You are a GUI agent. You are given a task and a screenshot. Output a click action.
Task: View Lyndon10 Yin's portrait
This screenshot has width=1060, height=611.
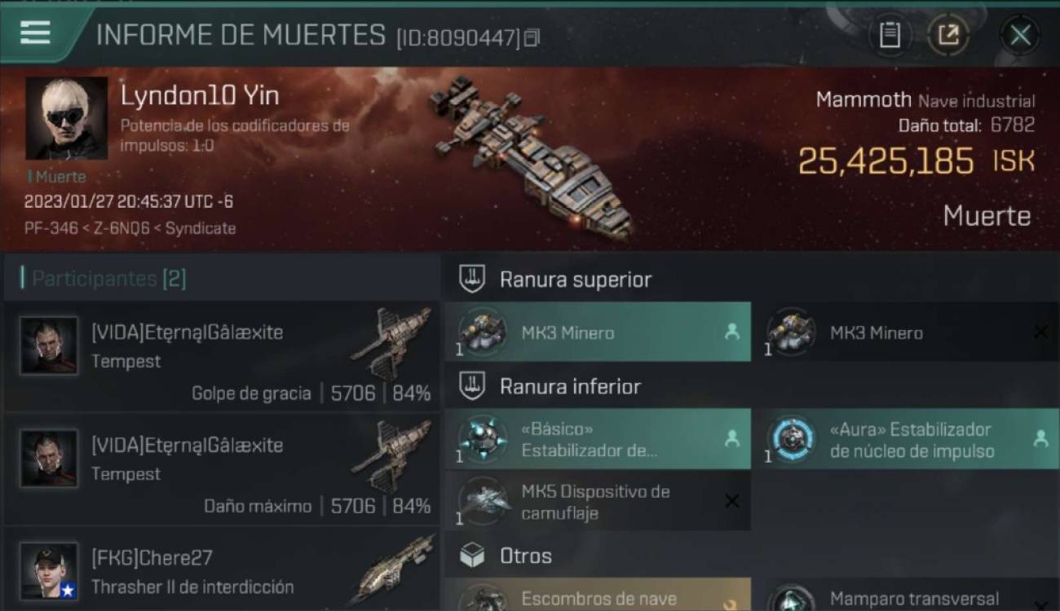click(x=66, y=118)
